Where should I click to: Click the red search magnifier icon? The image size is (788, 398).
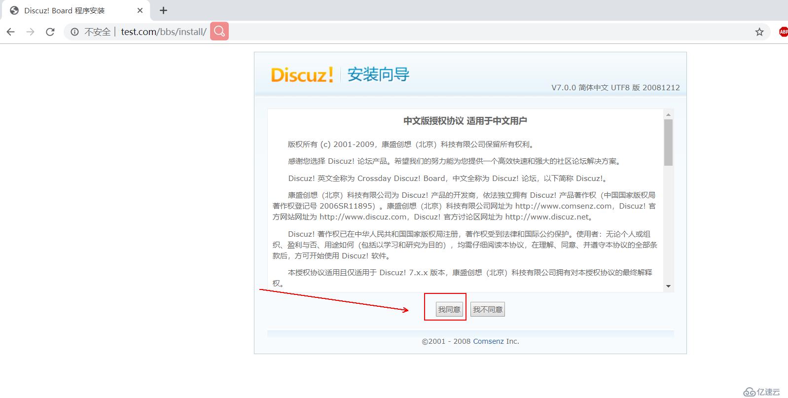coord(219,31)
